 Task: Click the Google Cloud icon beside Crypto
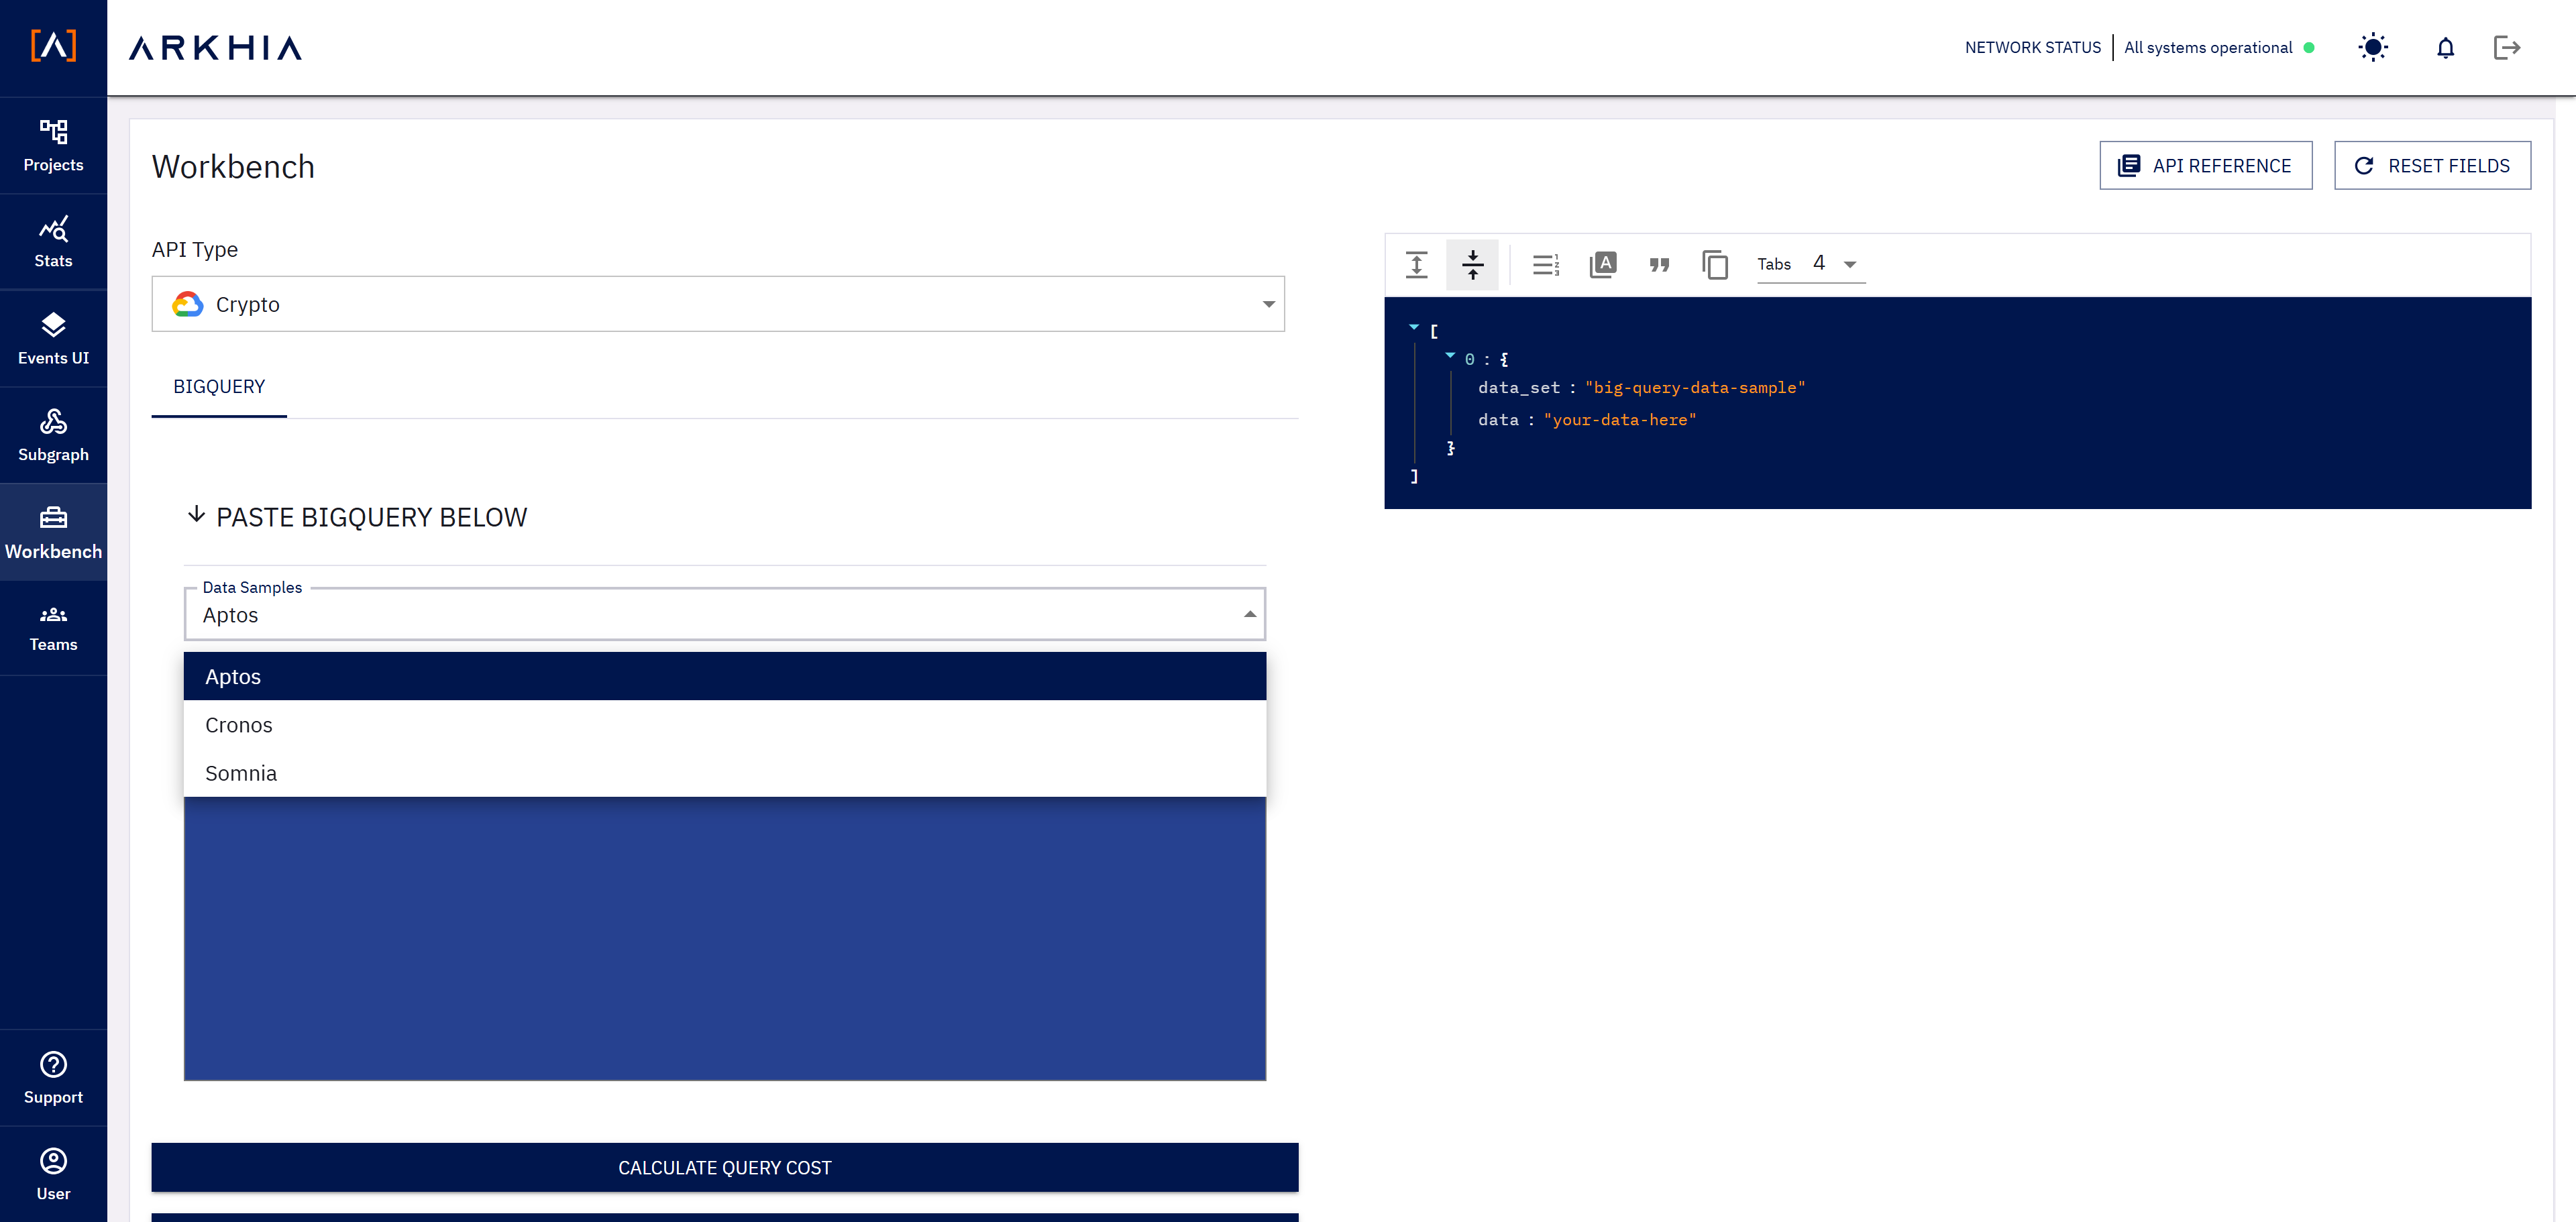[188, 304]
